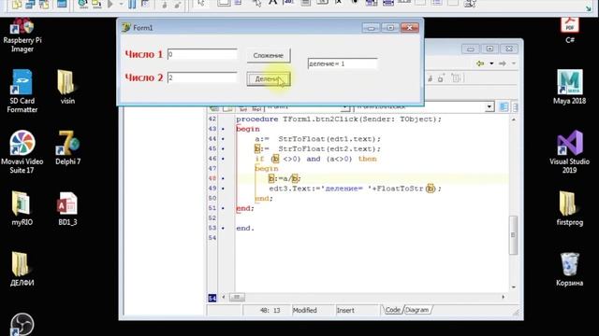Toggle the breakpoint gutter dot on line 44
Viewport: 599px width, 336px height.
point(223,139)
